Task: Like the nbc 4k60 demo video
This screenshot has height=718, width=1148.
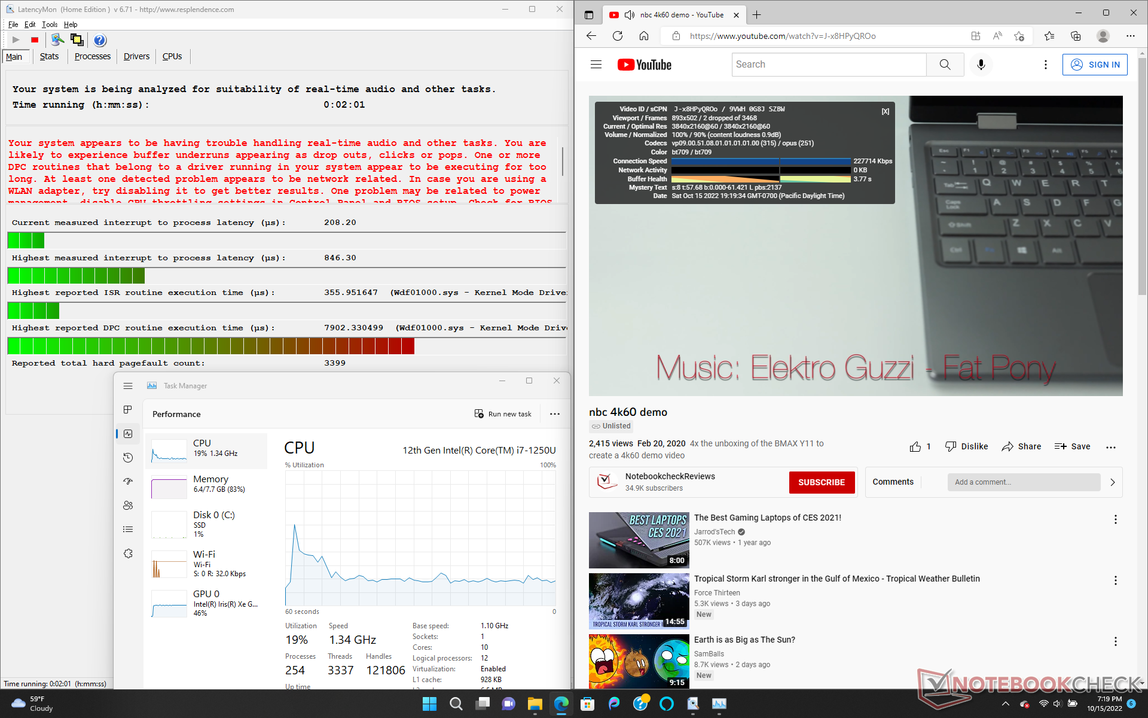Action: click(x=915, y=446)
